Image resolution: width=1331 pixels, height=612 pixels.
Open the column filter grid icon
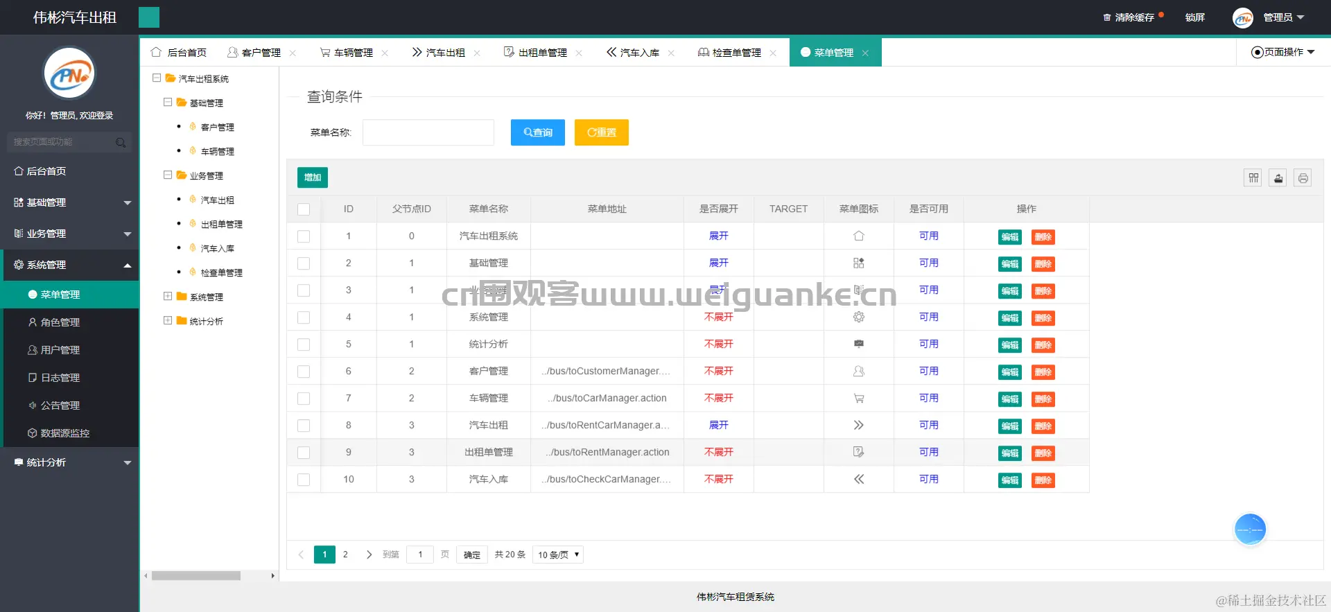pyautogui.click(x=1253, y=178)
